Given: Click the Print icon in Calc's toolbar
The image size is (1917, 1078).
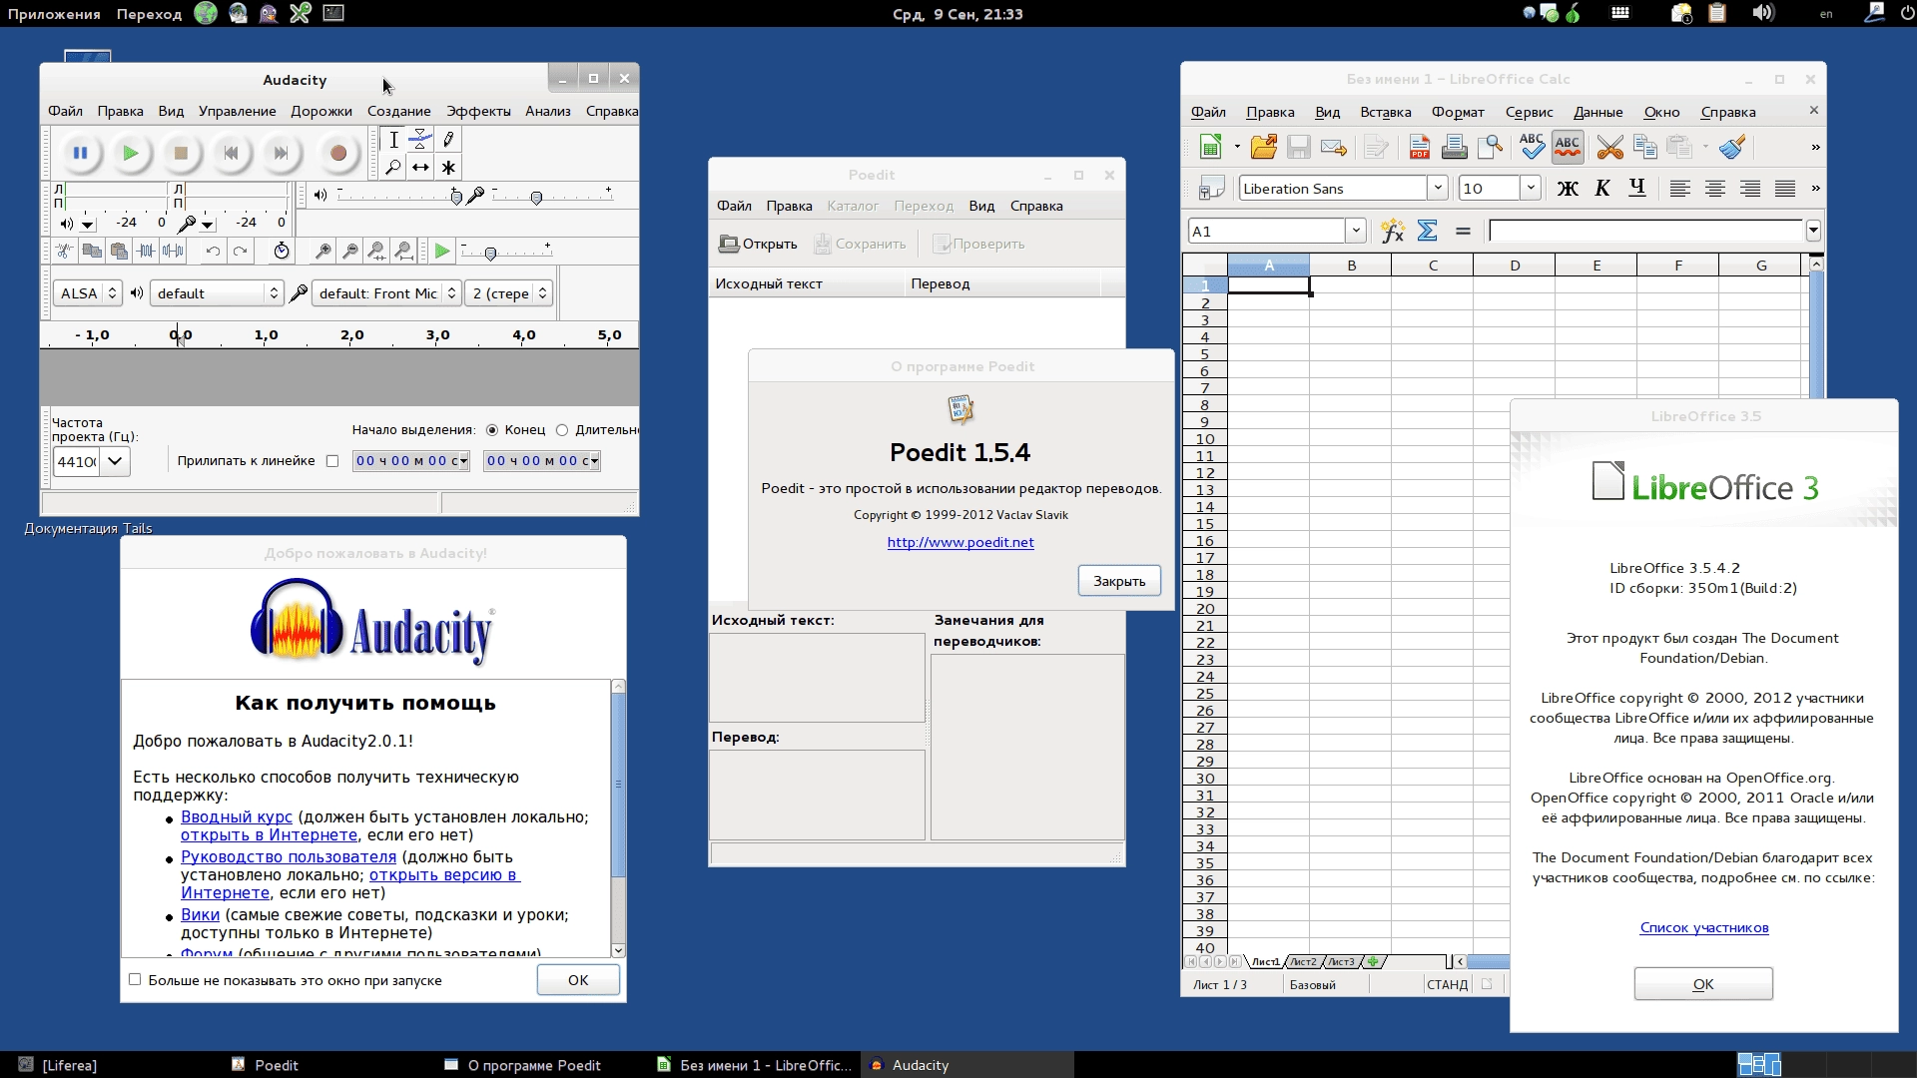Looking at the screenshot, I should (1454, 148).
